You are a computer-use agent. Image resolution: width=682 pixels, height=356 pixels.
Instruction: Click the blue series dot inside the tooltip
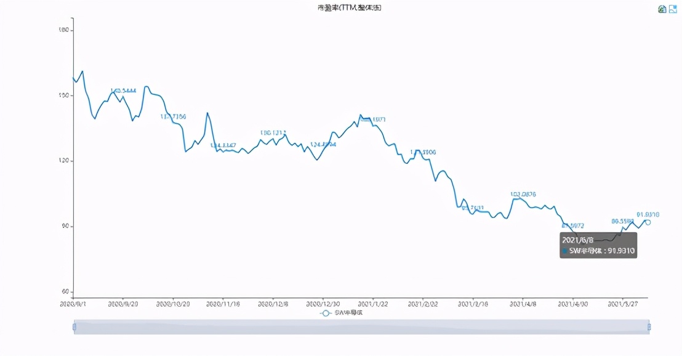coord(564,251)
